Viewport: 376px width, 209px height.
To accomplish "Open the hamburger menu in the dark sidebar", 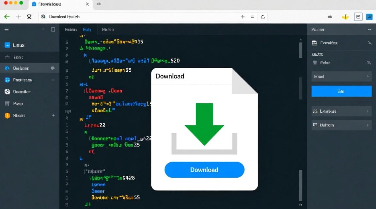I will [x=7, y=29].
